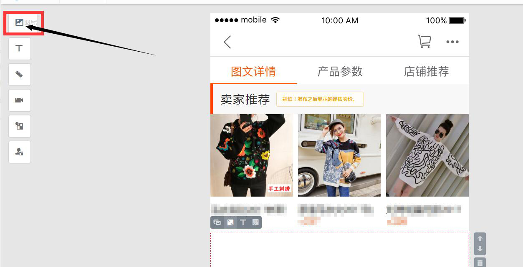Click the replace-image icon in the floating toolbar
The width and height of the screenshot is (523, 267).
(x=217, y=222)
